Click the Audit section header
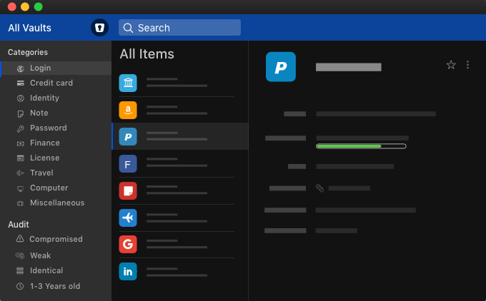The height and width of the screenshot is (301, 486). pos(19,224)
